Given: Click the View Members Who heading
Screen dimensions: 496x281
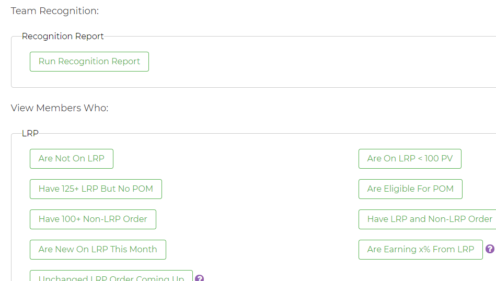Looking at the screenshot, I should (x=60, y=109).
